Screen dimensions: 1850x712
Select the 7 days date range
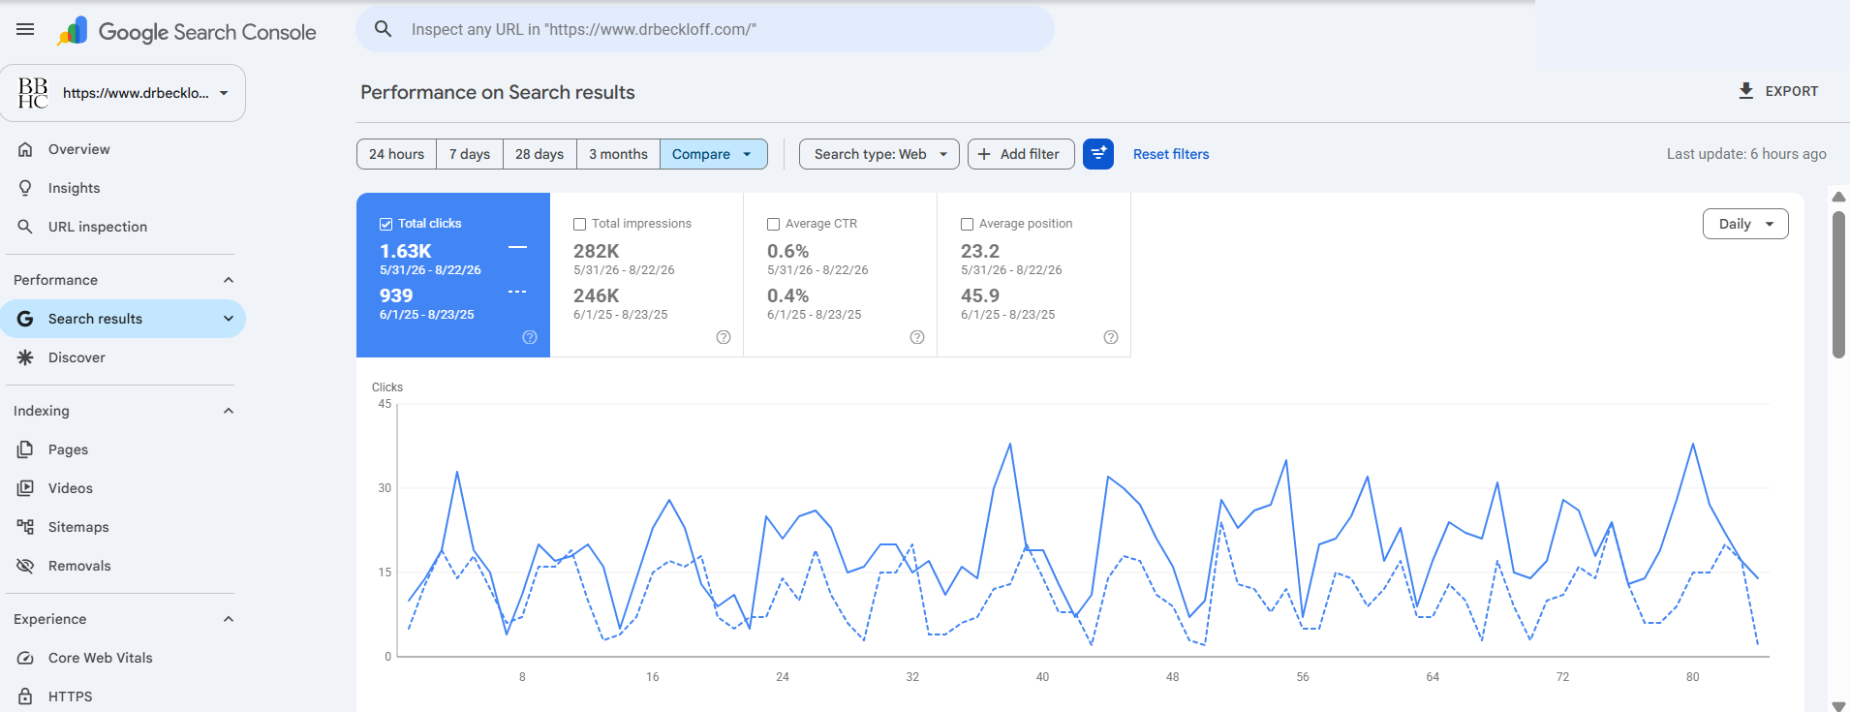(470, 154)
